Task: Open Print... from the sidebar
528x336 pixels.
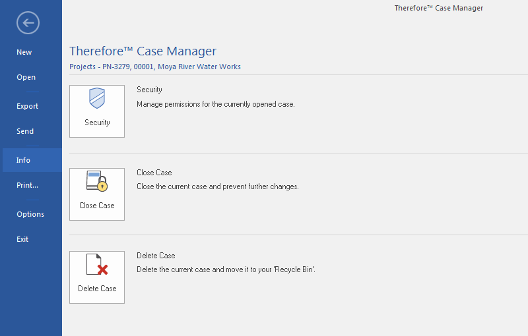Action: click(27, 185)
